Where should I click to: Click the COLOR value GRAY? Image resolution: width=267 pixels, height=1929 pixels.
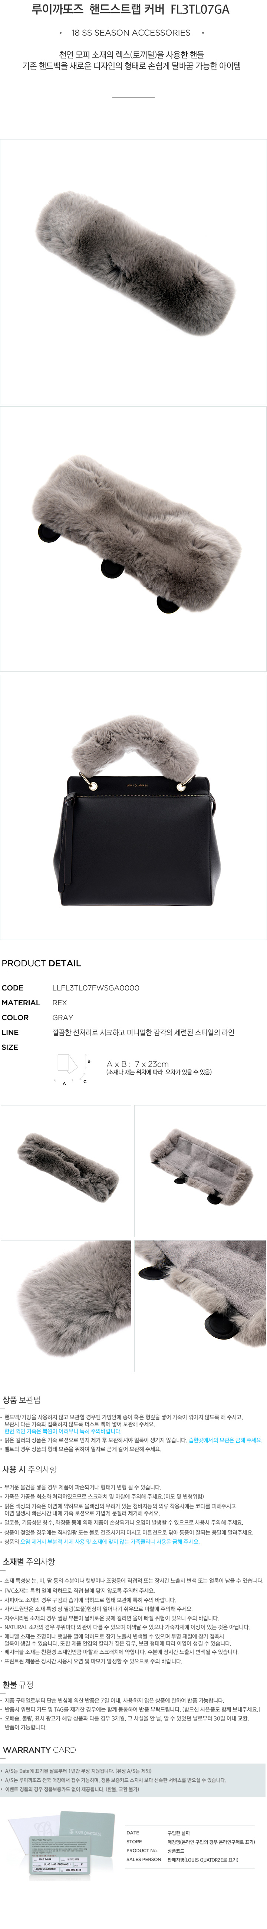tap(63, 1018)
